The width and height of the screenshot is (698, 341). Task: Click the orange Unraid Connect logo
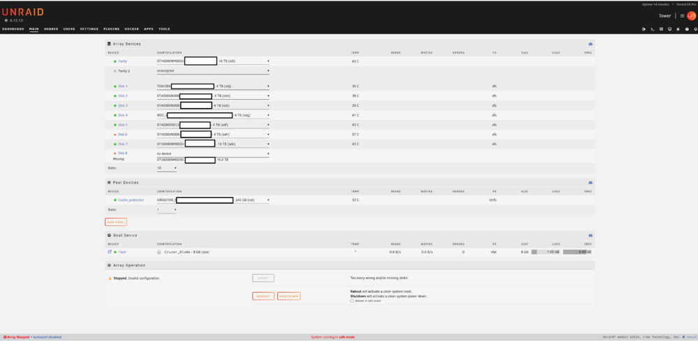[691, 15]
